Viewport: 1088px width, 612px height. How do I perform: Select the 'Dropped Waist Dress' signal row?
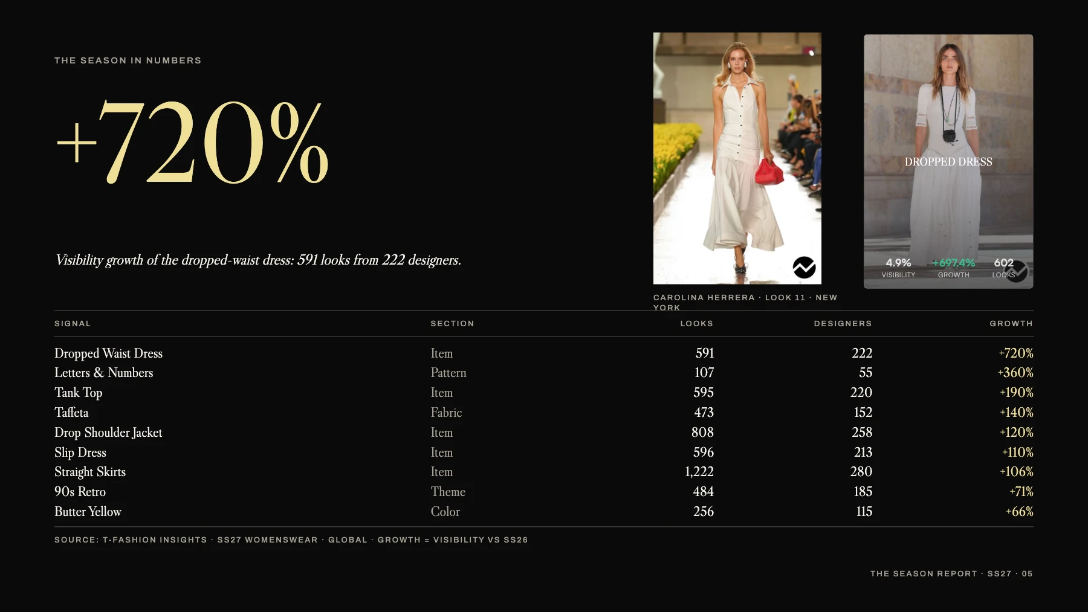pyautogui.click(x=544, y=353)
